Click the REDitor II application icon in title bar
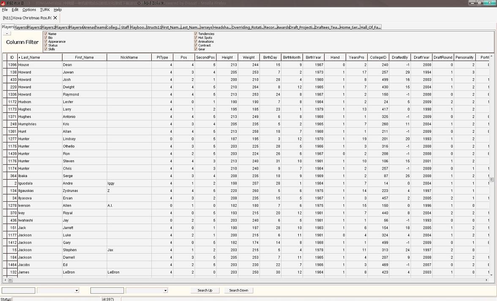 3,3
